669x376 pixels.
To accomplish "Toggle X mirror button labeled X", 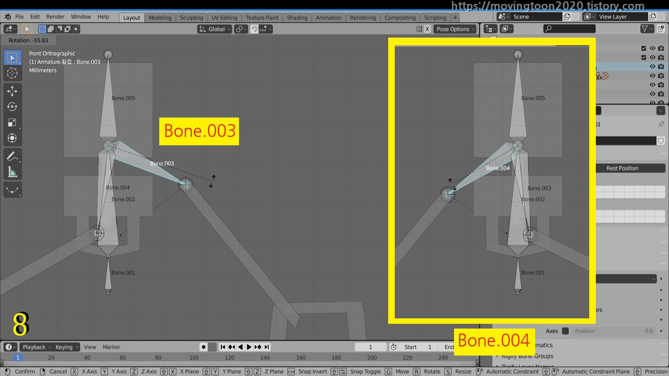I will point(427,29).
